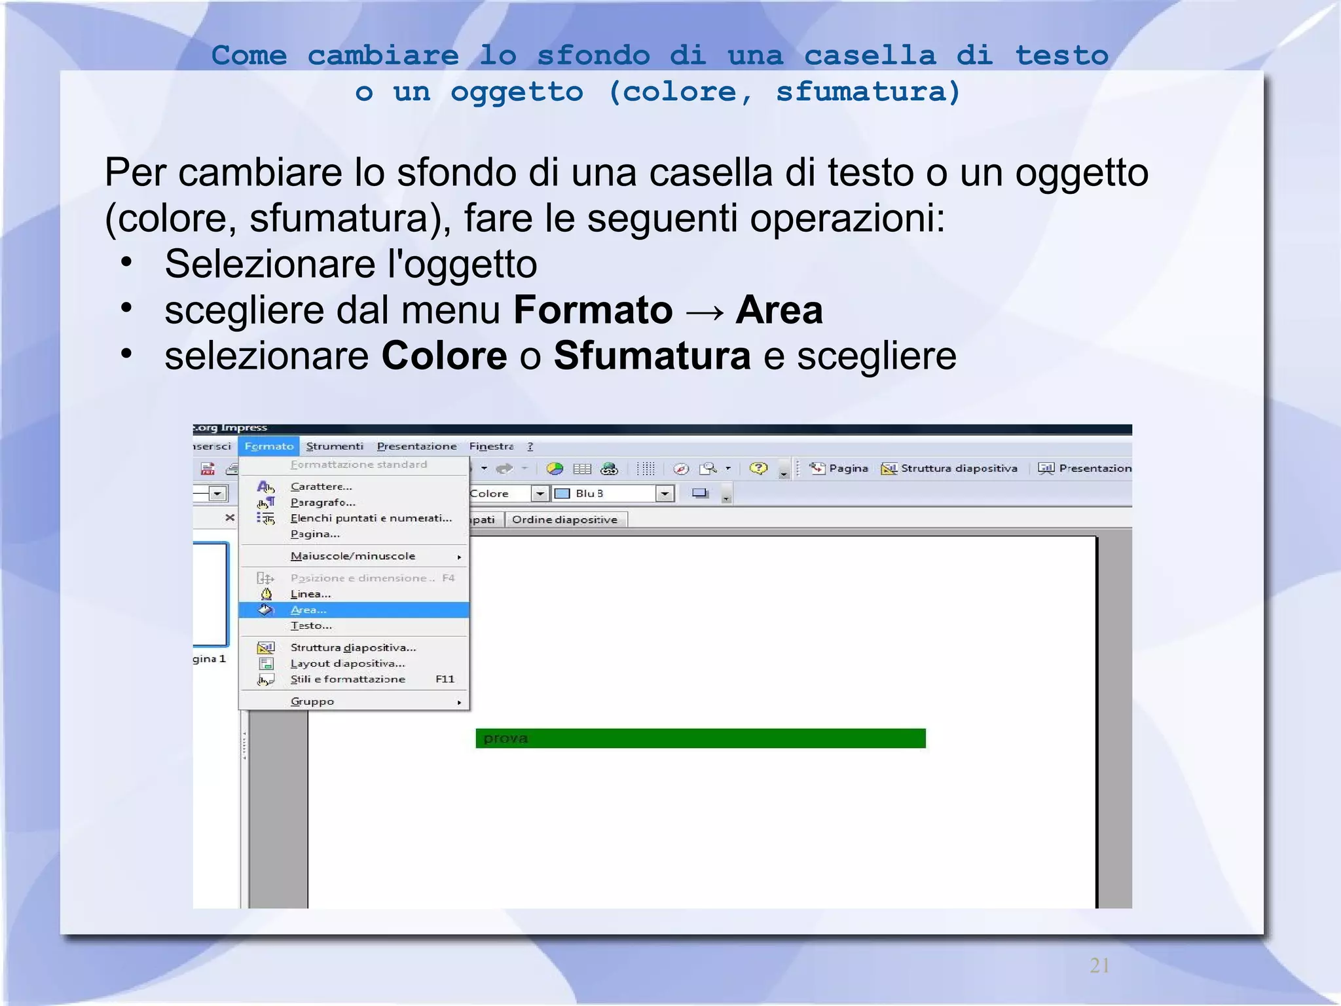
Task: Click the Presentazione toolbar button
Action: click(1084, 468)
